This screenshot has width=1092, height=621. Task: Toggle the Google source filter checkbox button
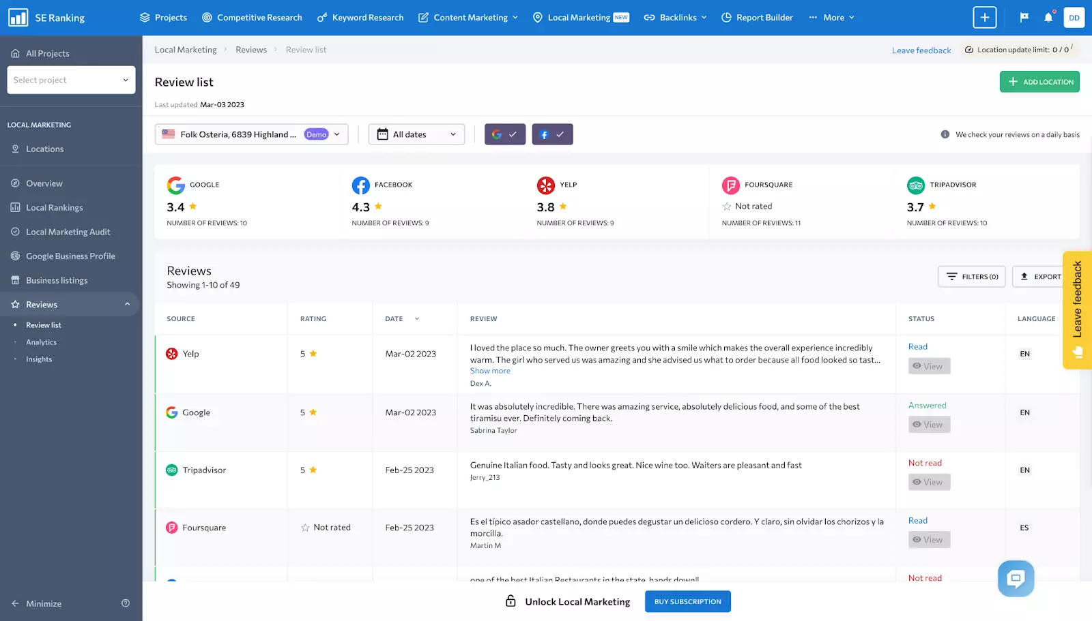(x=505, y=134)
